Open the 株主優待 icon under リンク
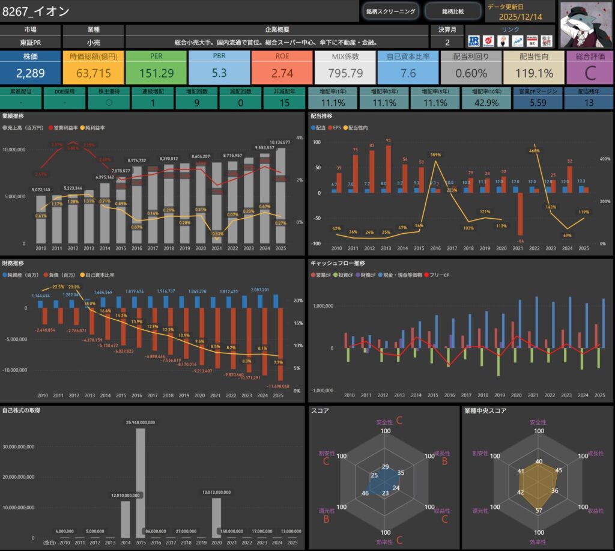This screenshot has width=615, height=551. pyautogui.click(x=546, y=41)
